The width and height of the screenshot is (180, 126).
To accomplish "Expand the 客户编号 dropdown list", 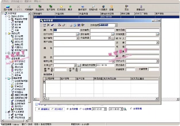I will (x=77, y=38).
